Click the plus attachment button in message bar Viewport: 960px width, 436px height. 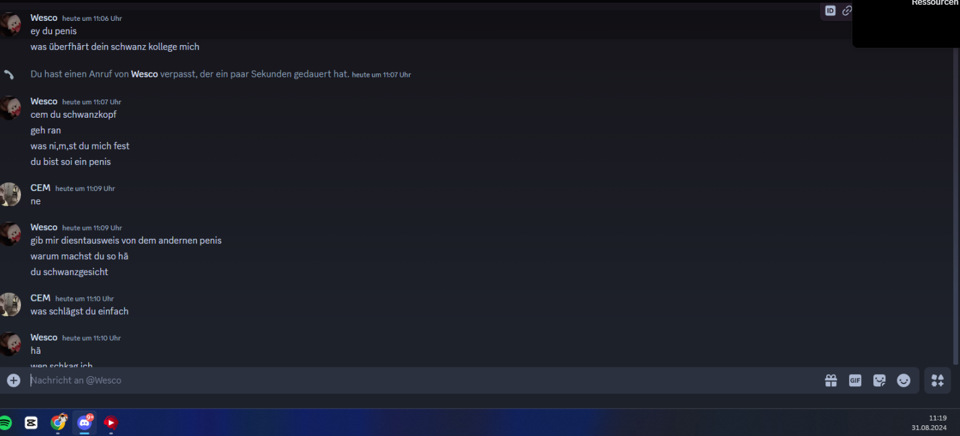pos(13,380)
